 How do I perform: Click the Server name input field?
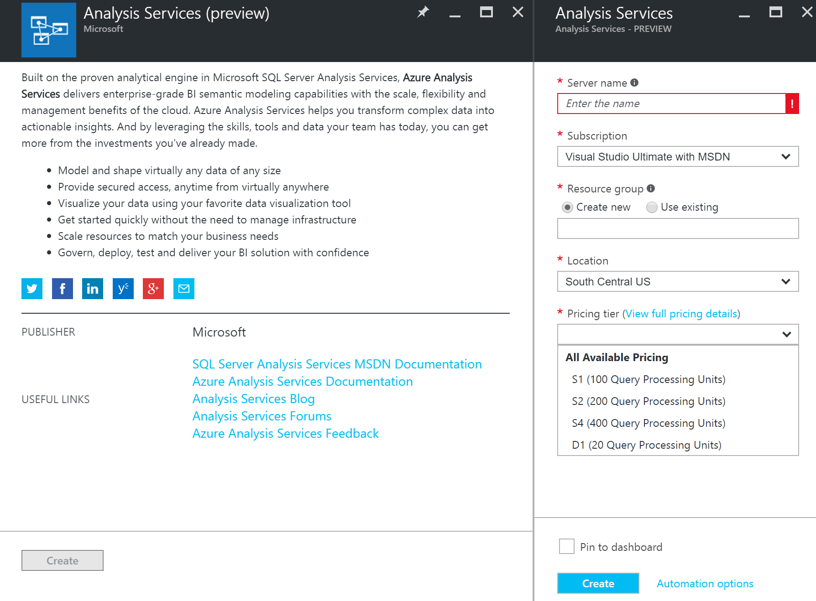(671, 104)
